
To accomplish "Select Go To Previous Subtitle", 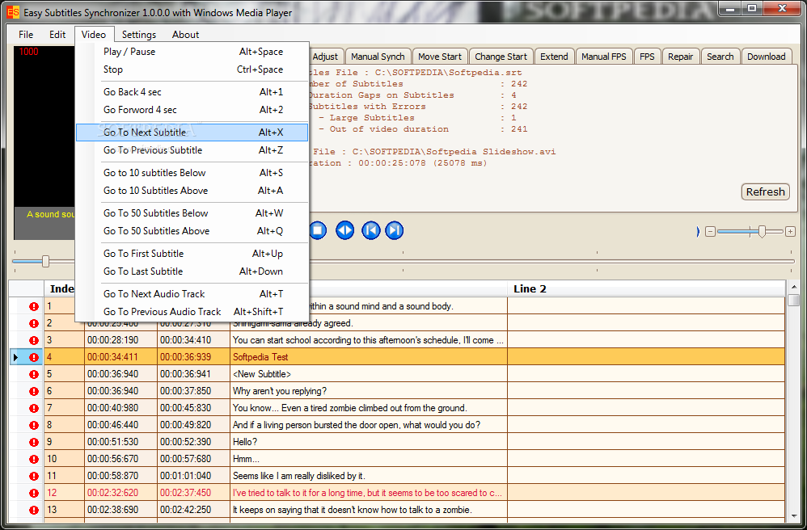I will [192, 150].
